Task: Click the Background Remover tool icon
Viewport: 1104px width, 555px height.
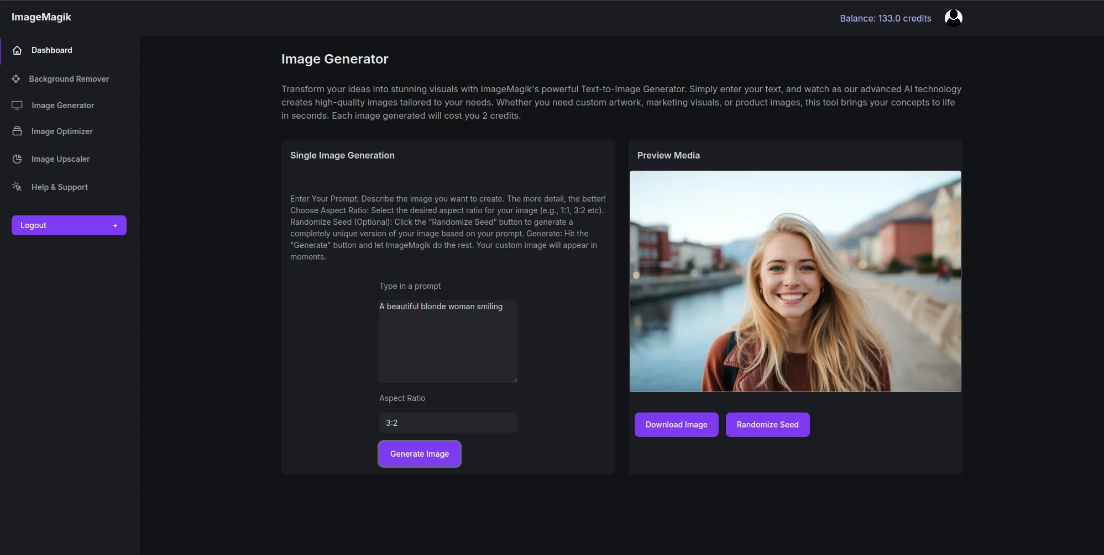Action: [17, 79]
